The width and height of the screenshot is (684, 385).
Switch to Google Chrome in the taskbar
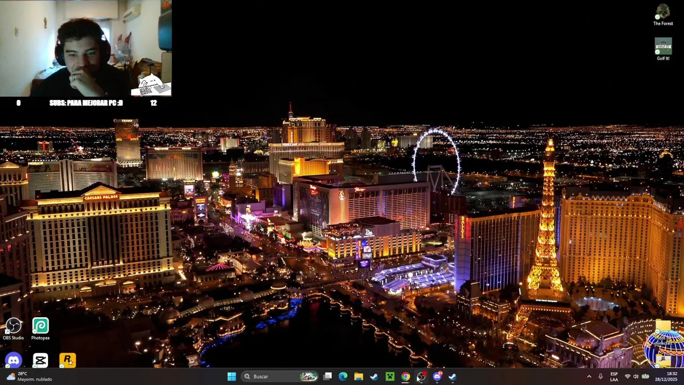[406, 376]
